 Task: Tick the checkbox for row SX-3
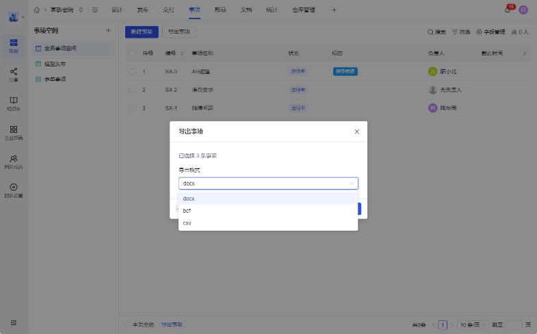[x=131, y=71]
